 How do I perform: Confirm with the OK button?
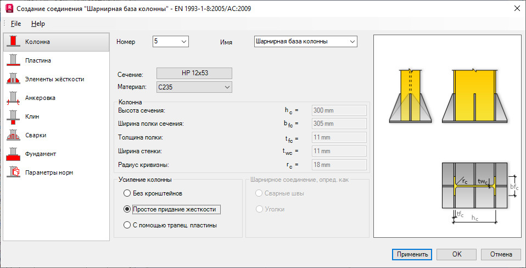tap(457, 254)
